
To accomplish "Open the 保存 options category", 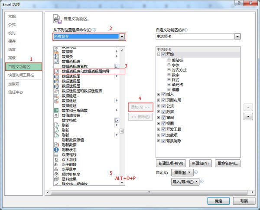I will click(x=12, y=41).
